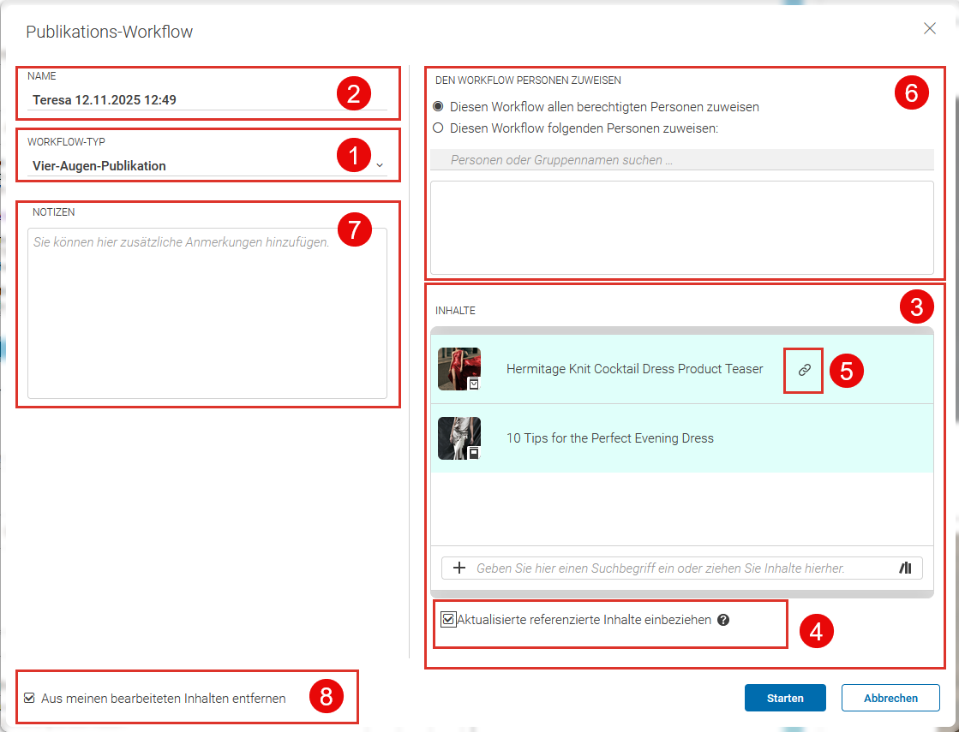This screenshot has width=959, height=732.
Task: Click the 'Personen oder Gruppennamen suchen' field
Action: (682, 159)
